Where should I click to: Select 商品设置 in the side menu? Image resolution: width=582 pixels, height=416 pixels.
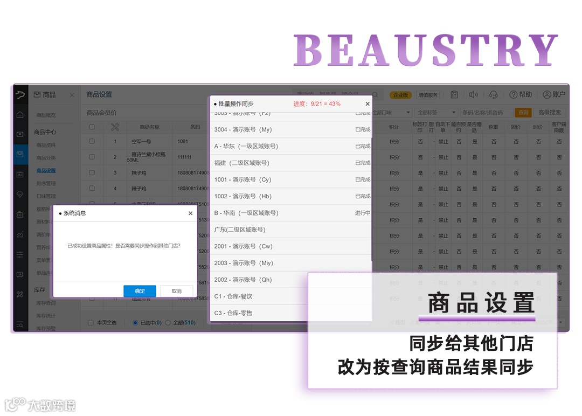point(46,171)
